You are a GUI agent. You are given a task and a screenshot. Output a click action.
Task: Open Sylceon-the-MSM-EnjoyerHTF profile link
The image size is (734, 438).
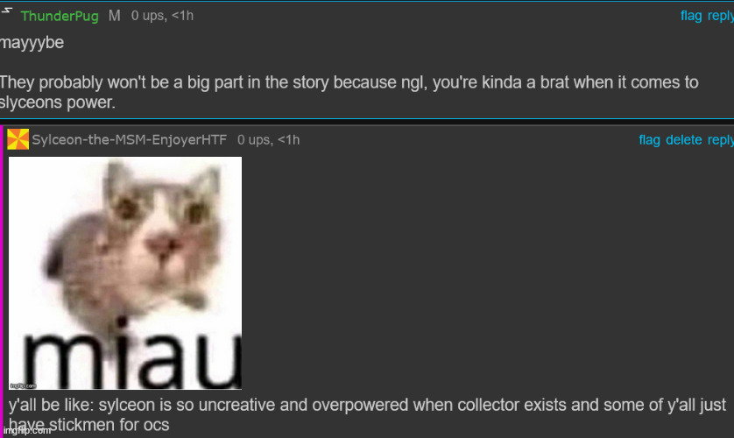[x=130, y=140]
